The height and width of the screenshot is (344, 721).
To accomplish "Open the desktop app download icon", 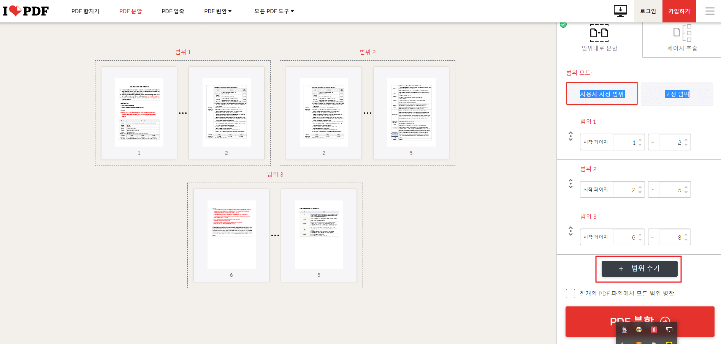I will pos(620,11).
